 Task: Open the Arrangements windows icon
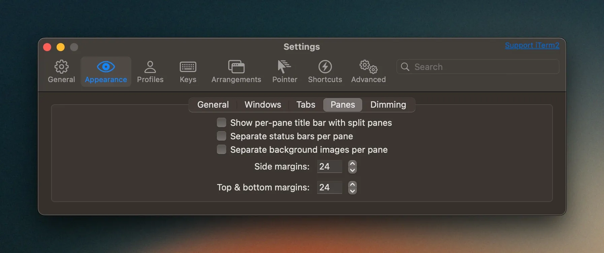236,67
